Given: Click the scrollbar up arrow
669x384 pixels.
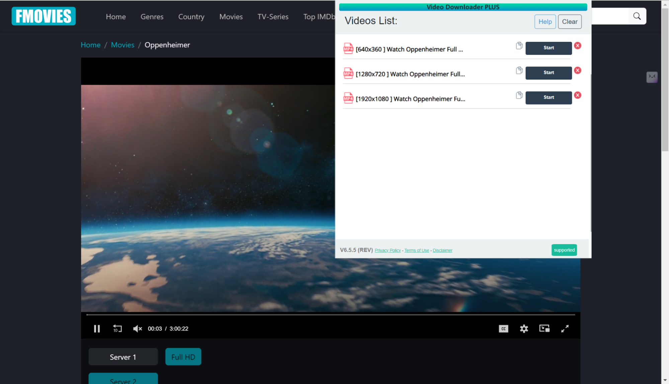Looking at the screenshot, I should (x=665, y=4).
